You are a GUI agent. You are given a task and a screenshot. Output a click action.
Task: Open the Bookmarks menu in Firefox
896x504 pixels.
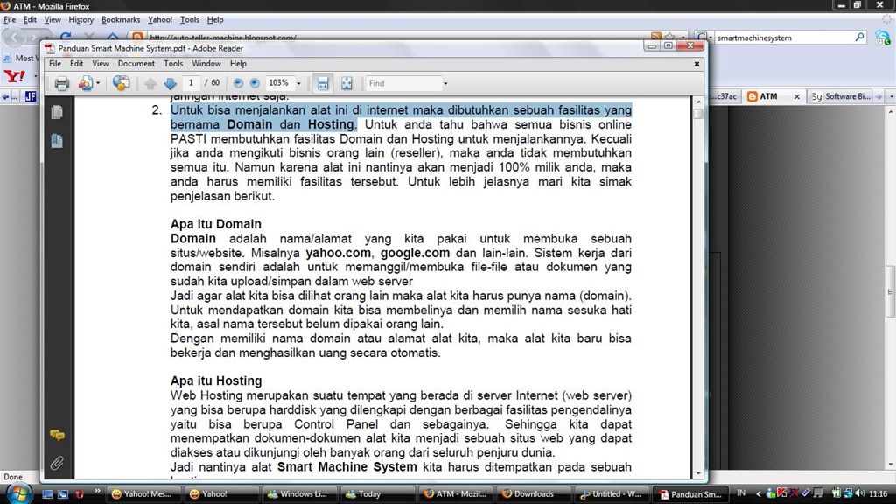tap(121, 19)
